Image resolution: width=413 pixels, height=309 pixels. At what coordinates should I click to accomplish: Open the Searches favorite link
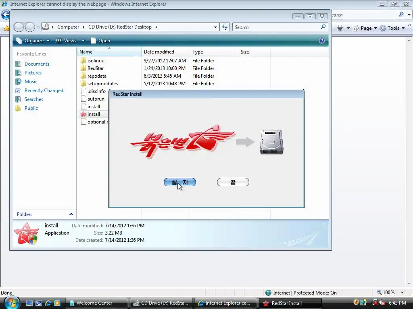(34, 99)
